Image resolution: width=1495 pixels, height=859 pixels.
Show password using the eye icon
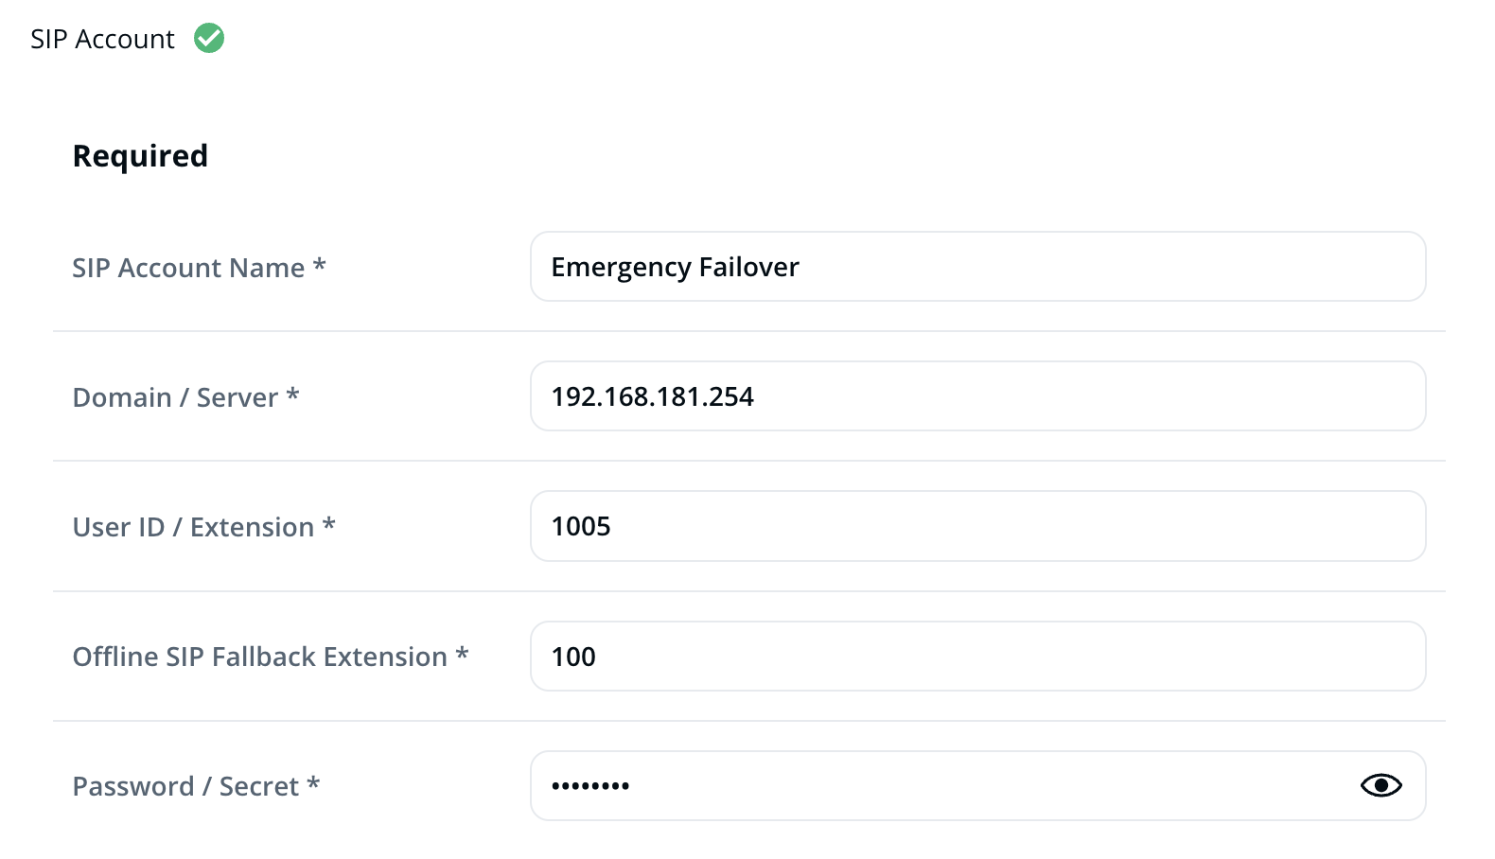point(1381,785)
